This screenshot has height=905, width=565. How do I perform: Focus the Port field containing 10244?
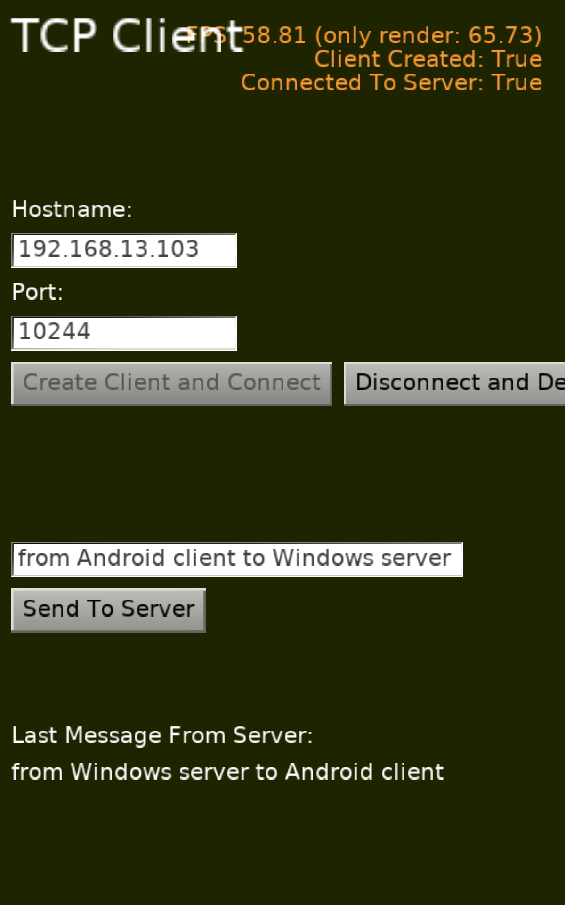click(124, 333)
